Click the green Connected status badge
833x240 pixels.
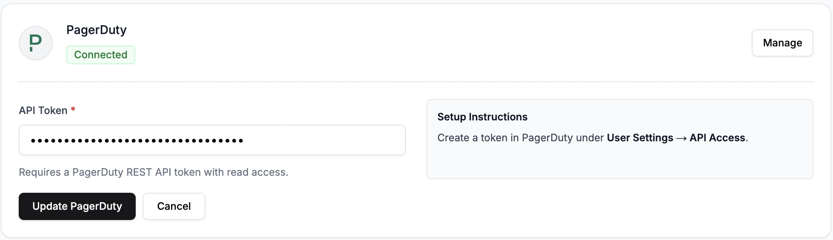pyautogui.click(x=101, y=55)
